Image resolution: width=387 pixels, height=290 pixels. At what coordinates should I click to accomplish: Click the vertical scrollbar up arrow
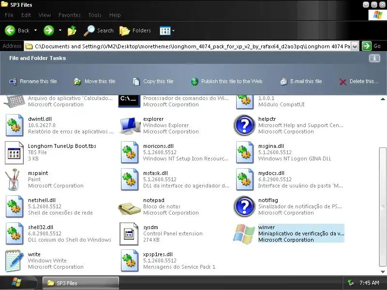click(383, 99)
